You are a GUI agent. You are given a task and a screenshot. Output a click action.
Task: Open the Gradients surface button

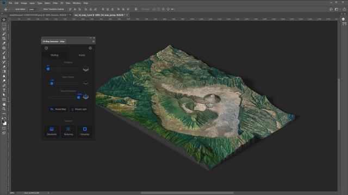pos(52,131)
